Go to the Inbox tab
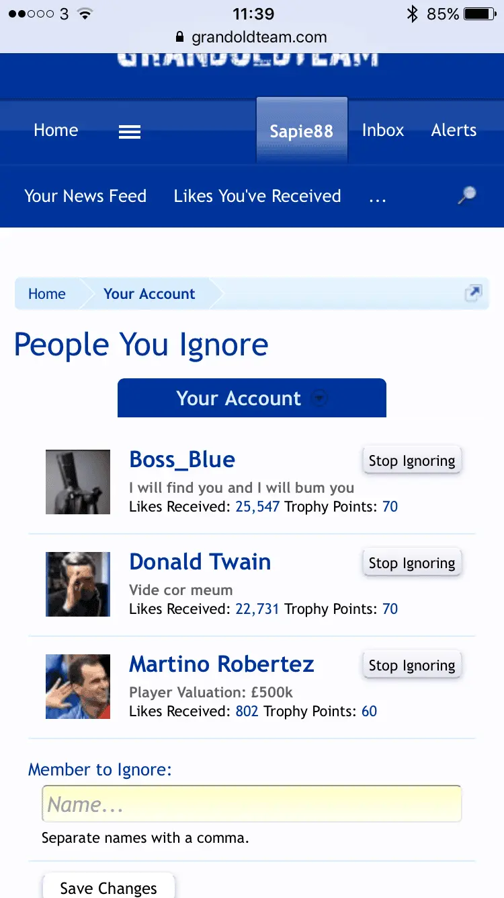This screenshot has height=898, width=504. tap(383, 131)
